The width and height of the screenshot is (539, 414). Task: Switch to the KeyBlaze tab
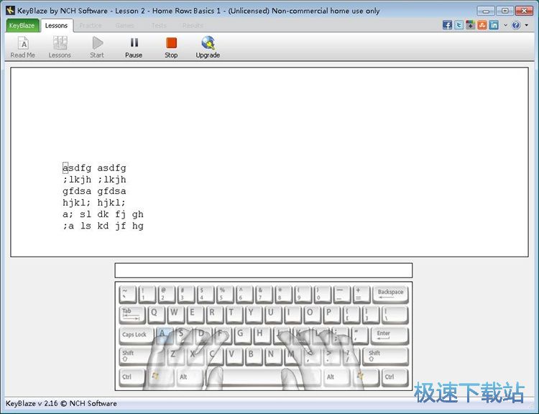(x=22, y=25)
